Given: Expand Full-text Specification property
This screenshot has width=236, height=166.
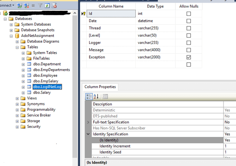Looking at the screenshot, I should tap(88, 122).
